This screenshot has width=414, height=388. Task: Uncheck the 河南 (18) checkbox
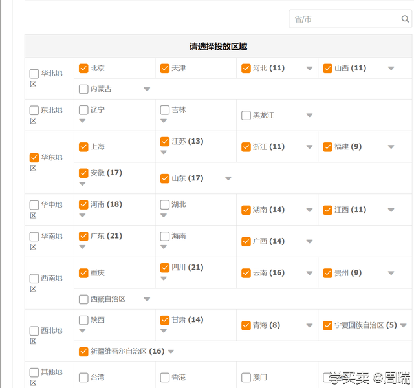[83, 204]
